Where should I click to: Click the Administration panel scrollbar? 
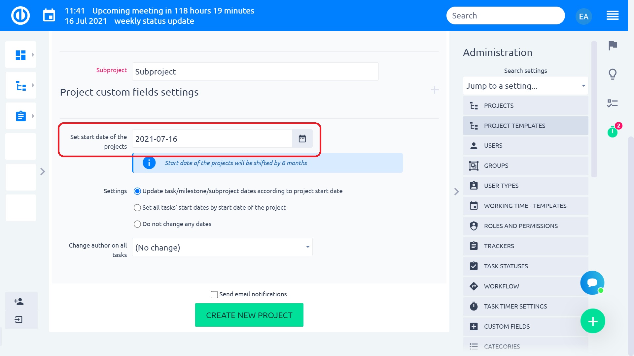594,109
